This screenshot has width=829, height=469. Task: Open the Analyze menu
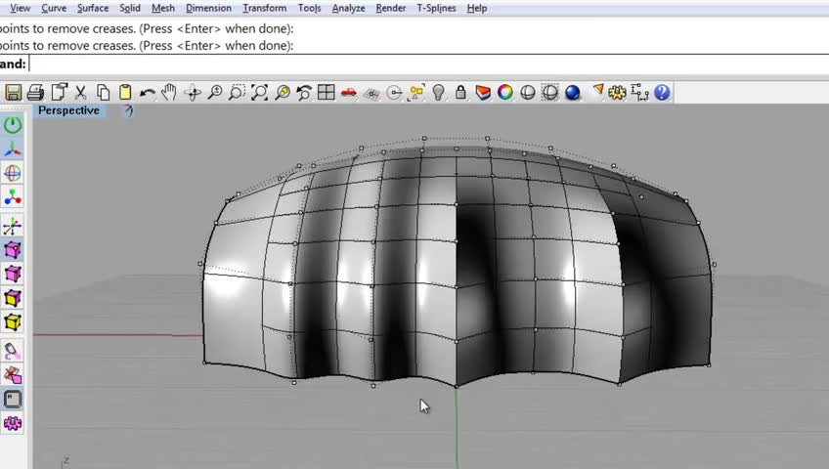pyautogui.click(x=348, y=8)
